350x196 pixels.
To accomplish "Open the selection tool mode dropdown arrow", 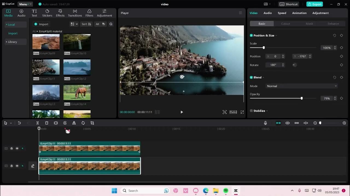I will click(x=11, y=123).
